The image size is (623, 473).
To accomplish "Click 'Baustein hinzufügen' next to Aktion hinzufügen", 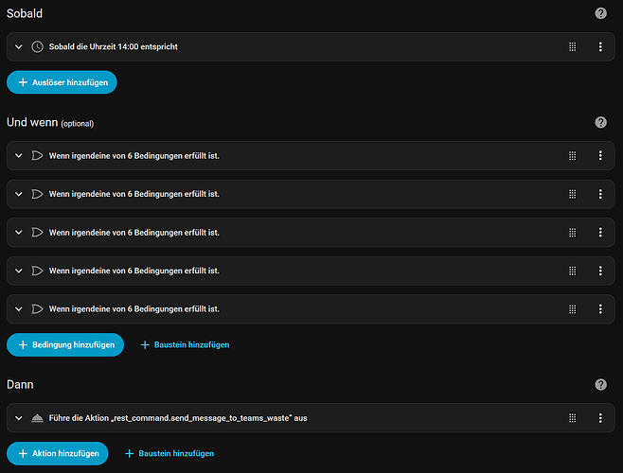I will 169,453.
